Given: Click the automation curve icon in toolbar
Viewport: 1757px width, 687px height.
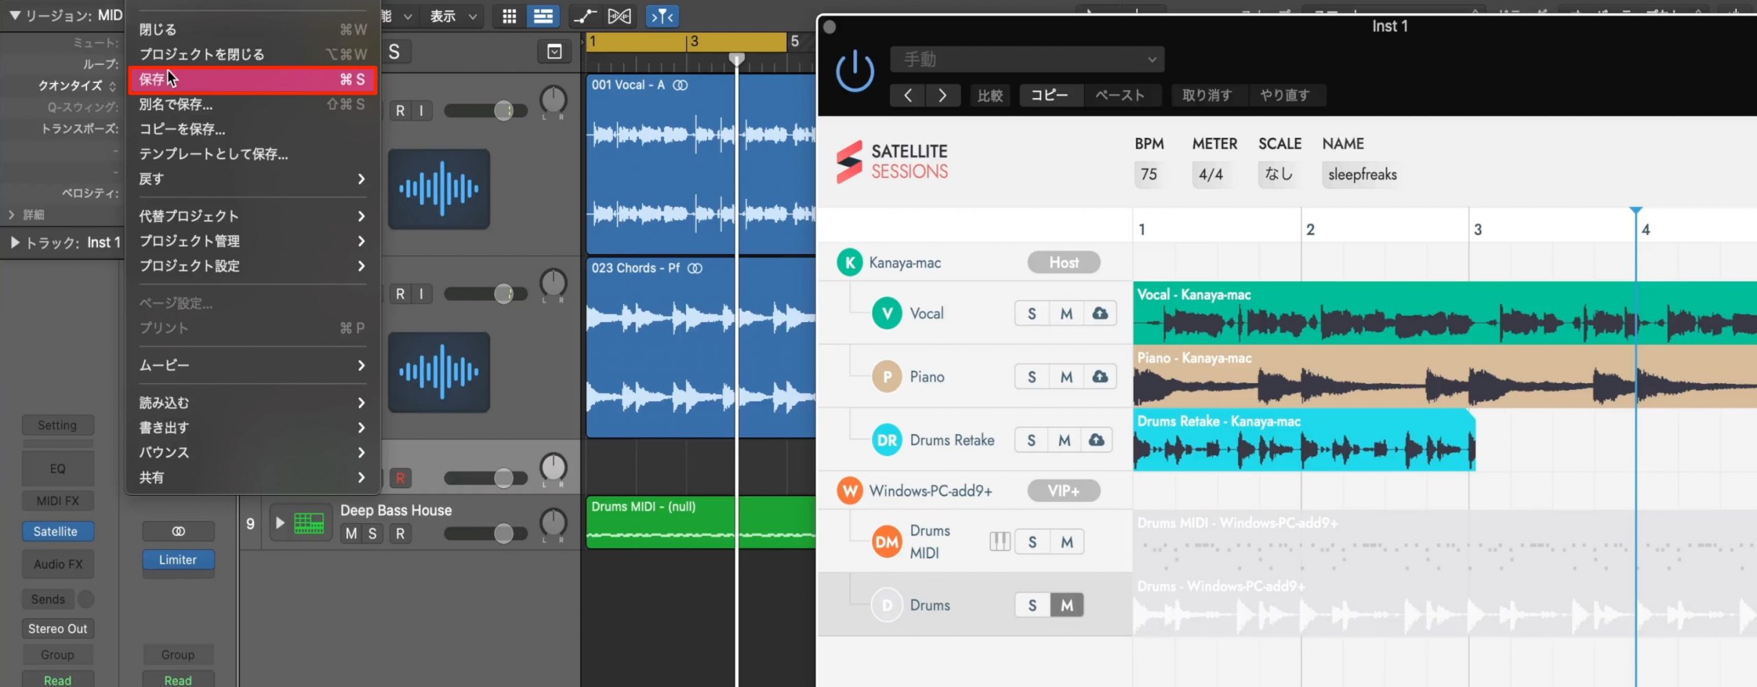Looking at the screenshot, I should [x=585, y=16].
